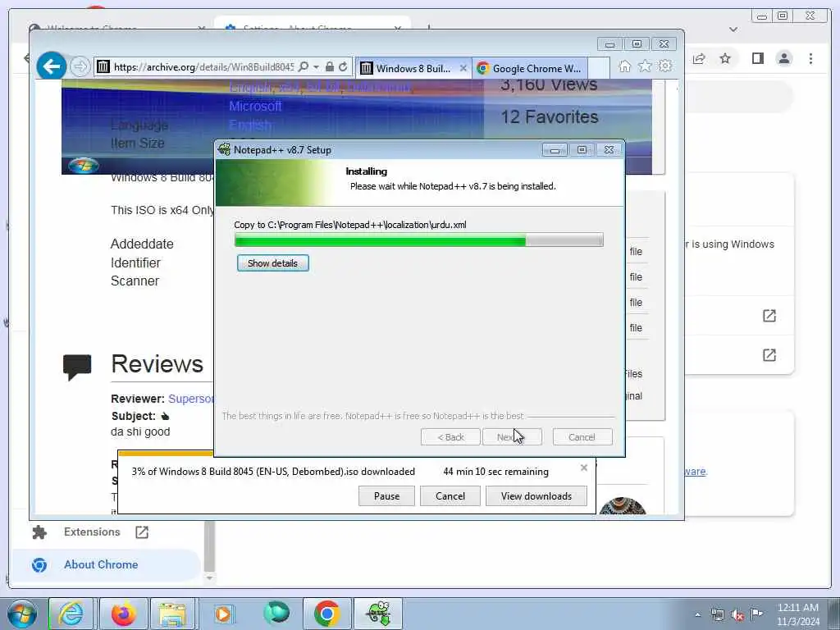Click the Cancel button in Notepad++ Setup

[x=582, y=437]
